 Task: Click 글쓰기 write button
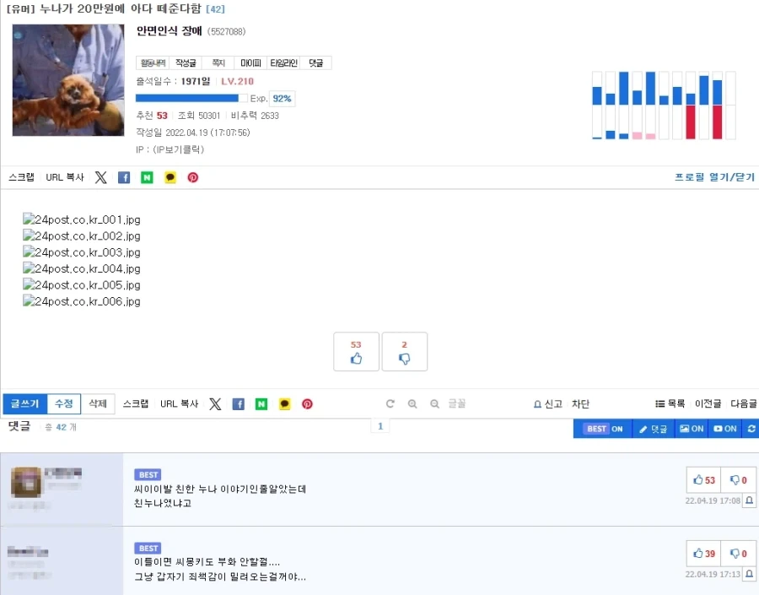[24, 403]
